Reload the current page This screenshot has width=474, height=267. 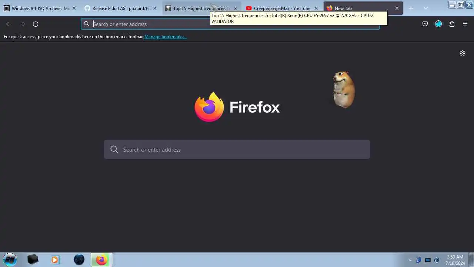36,24
